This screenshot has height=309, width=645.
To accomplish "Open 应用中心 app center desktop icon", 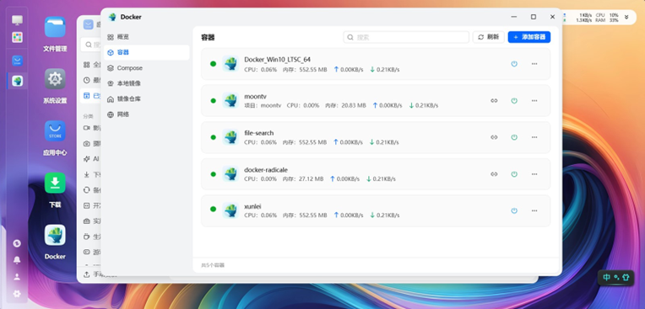I will (55, 131).
